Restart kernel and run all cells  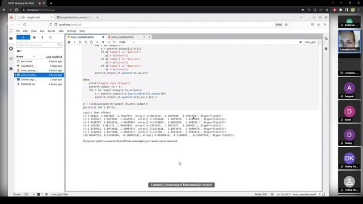click(115, 42)
